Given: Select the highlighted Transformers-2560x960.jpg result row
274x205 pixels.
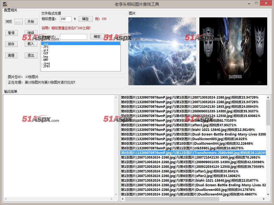Looking at the screenshot, I should (193, 153).
